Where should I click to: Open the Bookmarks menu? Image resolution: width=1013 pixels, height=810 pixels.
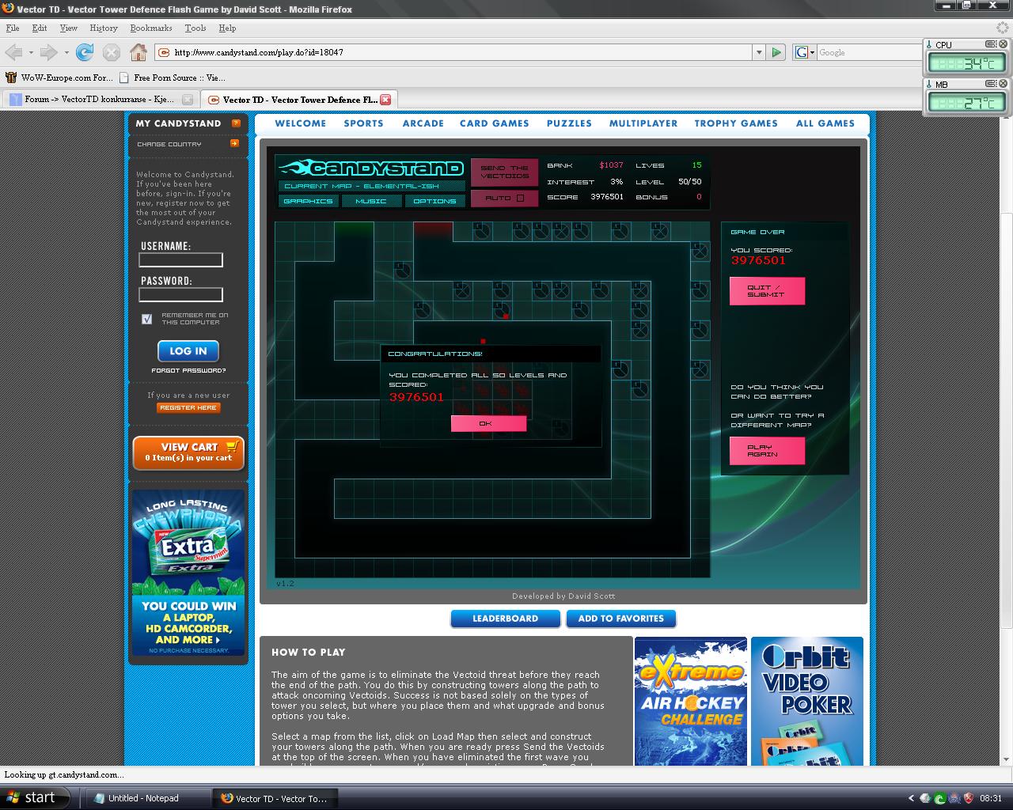point(151,28)
